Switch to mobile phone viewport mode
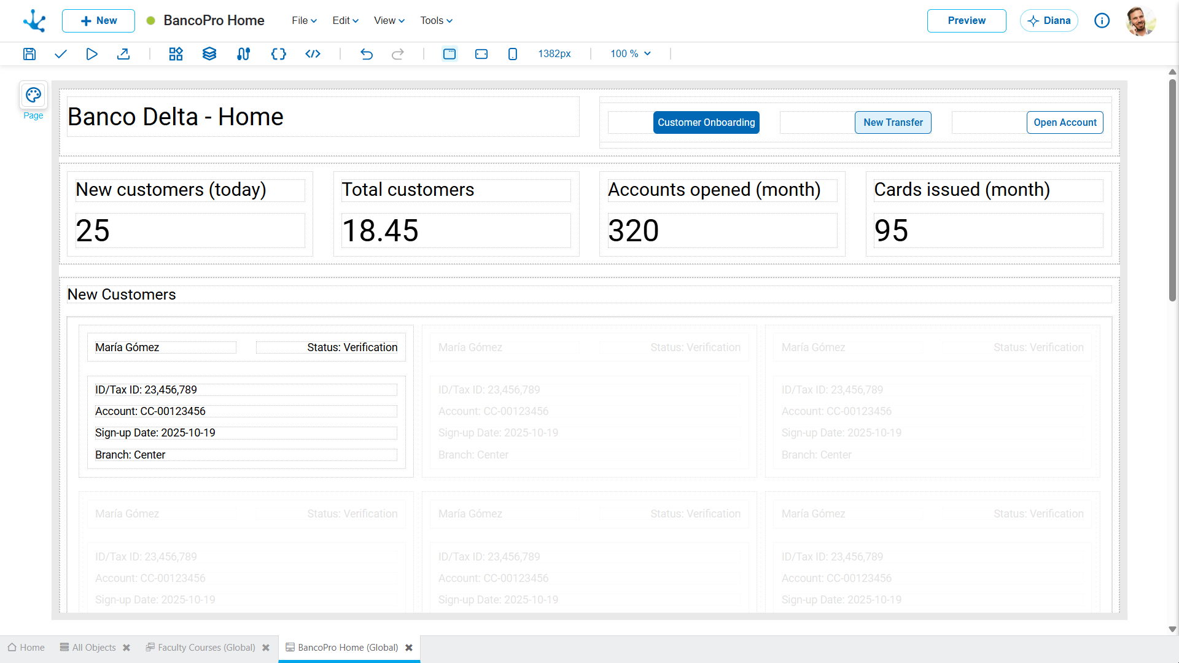Viewport: 1179px width, 663px height. (x=513, y=54)
